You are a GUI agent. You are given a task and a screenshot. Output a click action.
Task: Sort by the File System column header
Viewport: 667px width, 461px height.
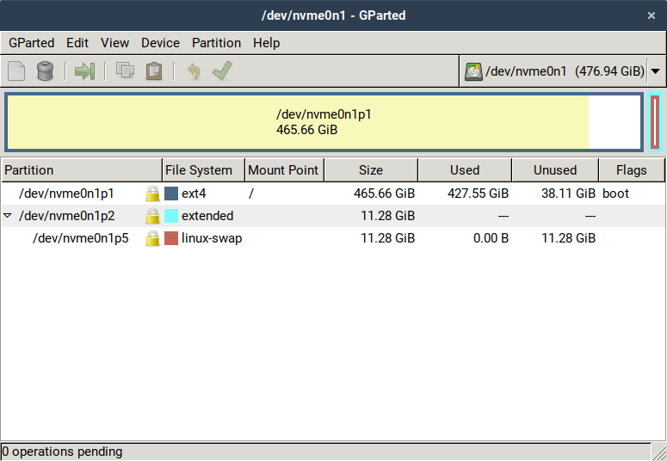tap(199, 170)
